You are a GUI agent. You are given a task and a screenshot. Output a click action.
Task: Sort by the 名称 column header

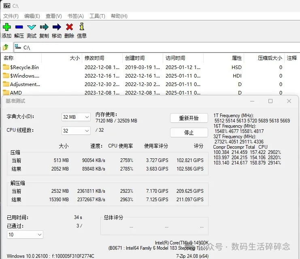pyautogui.click(x=21, y=58)
